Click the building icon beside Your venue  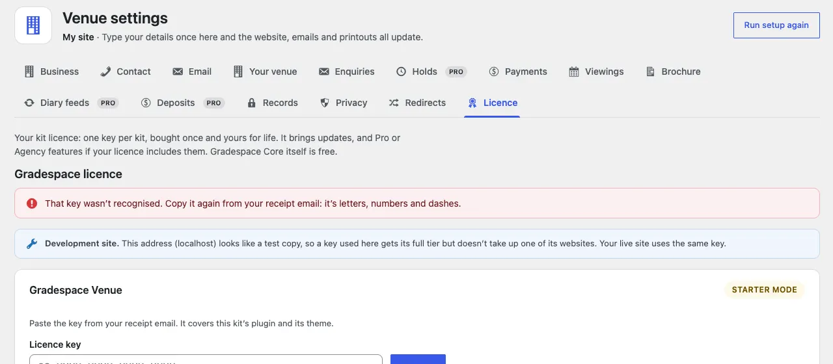(x=238, y=71)
